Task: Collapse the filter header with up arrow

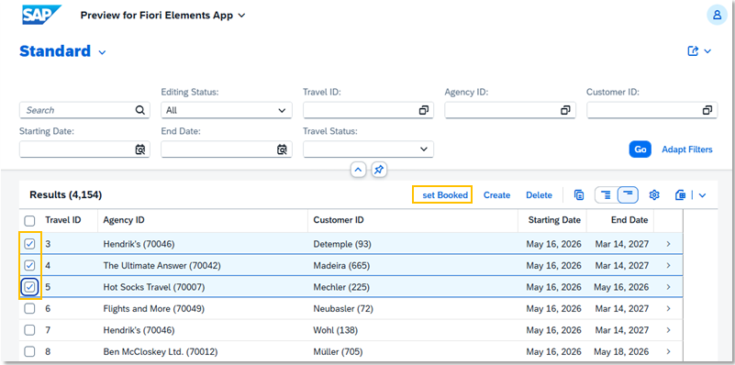Action: 358,170
